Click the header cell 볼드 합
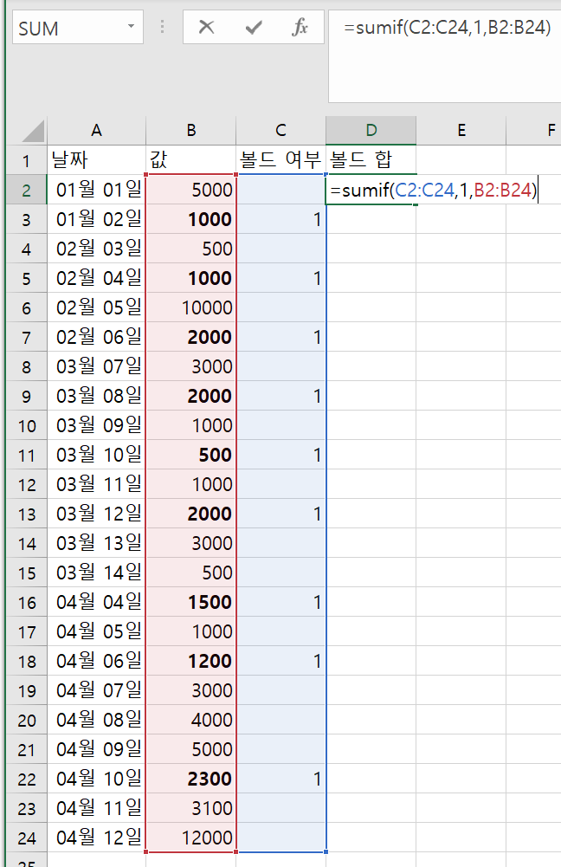This screenshot has height=867, width=561. [x=371, y=160]
